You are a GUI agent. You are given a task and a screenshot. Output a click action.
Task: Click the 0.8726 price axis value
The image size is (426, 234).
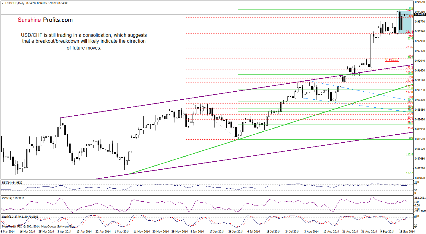click(x=419, y=168)
